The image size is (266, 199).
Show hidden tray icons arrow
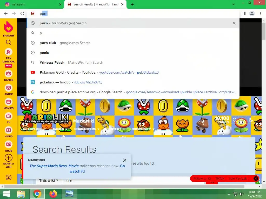click(x=229, y=194)
